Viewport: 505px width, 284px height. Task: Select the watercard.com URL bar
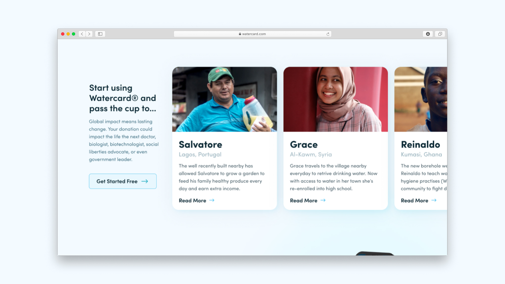(252, 34)
